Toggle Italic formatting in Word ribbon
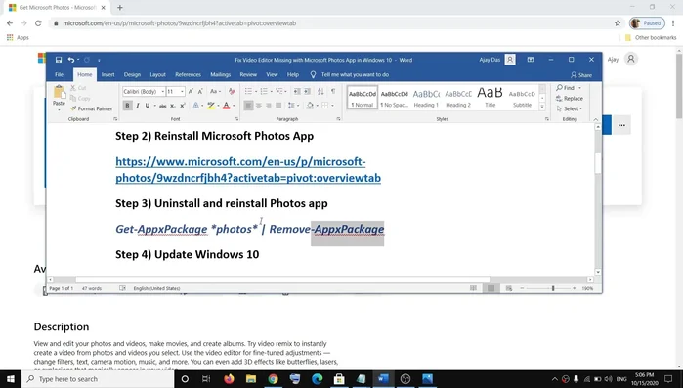This screenshot has height=388, width=683. click(138, 106)
